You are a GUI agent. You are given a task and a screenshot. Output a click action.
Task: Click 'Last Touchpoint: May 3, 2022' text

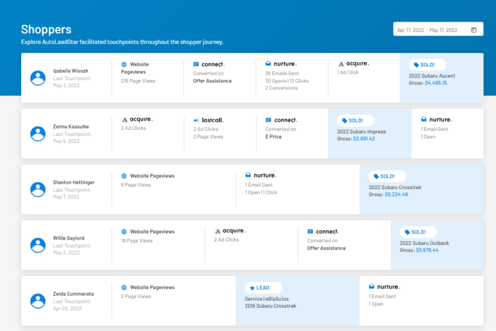[x=72, y=82]
